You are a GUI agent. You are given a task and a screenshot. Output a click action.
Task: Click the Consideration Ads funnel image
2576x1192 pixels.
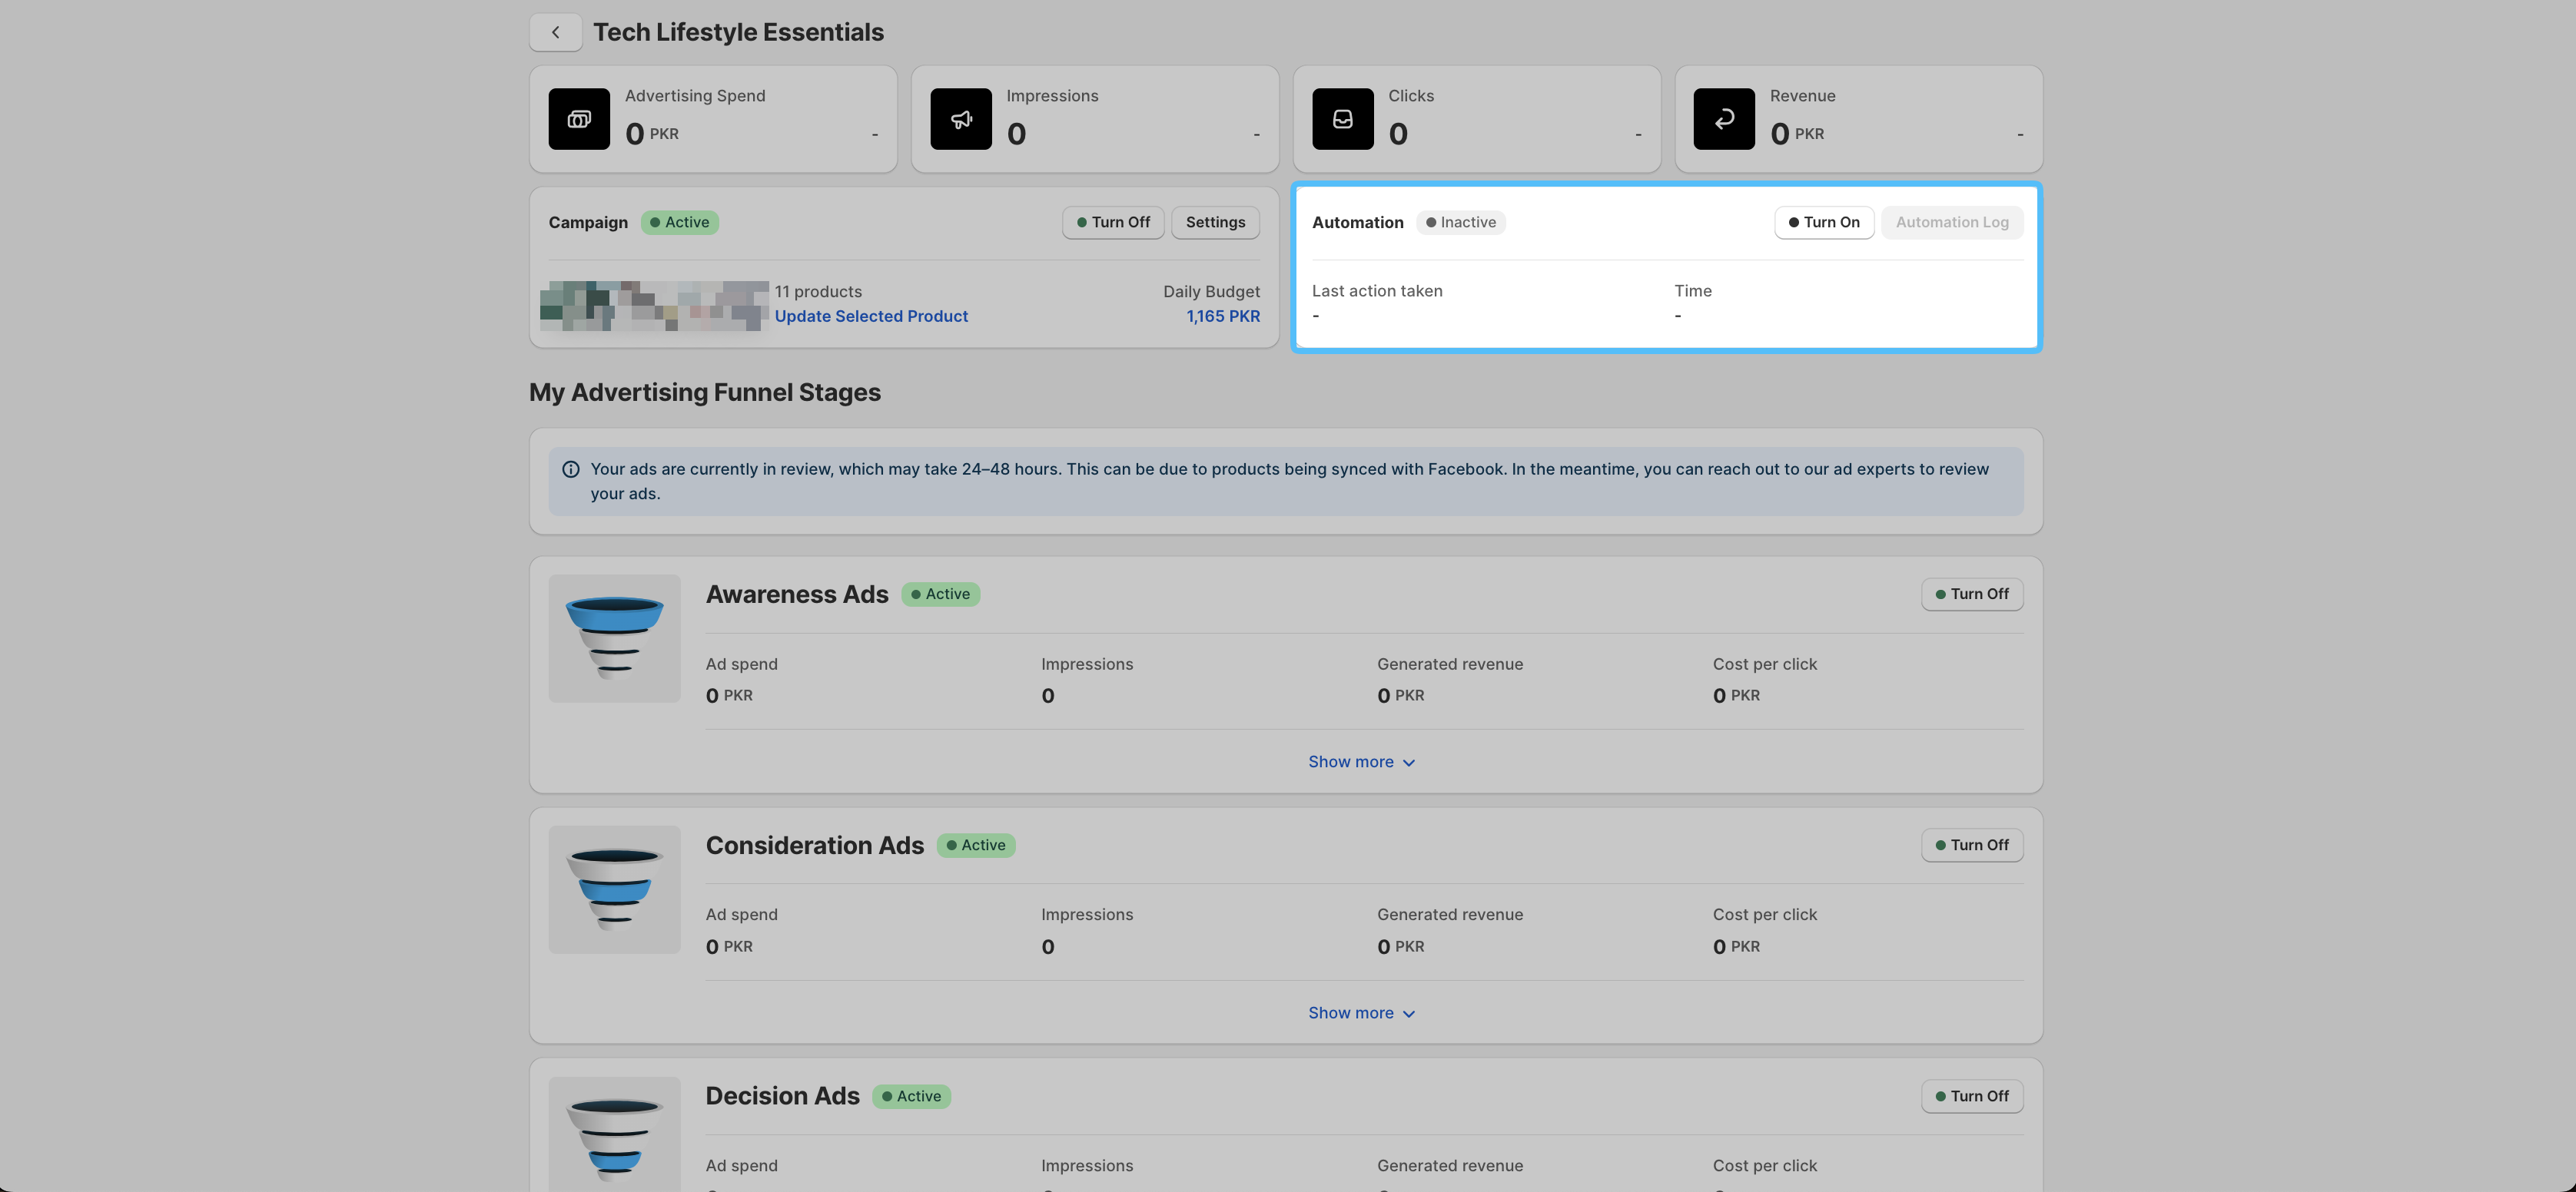click(x=615, y=889)
